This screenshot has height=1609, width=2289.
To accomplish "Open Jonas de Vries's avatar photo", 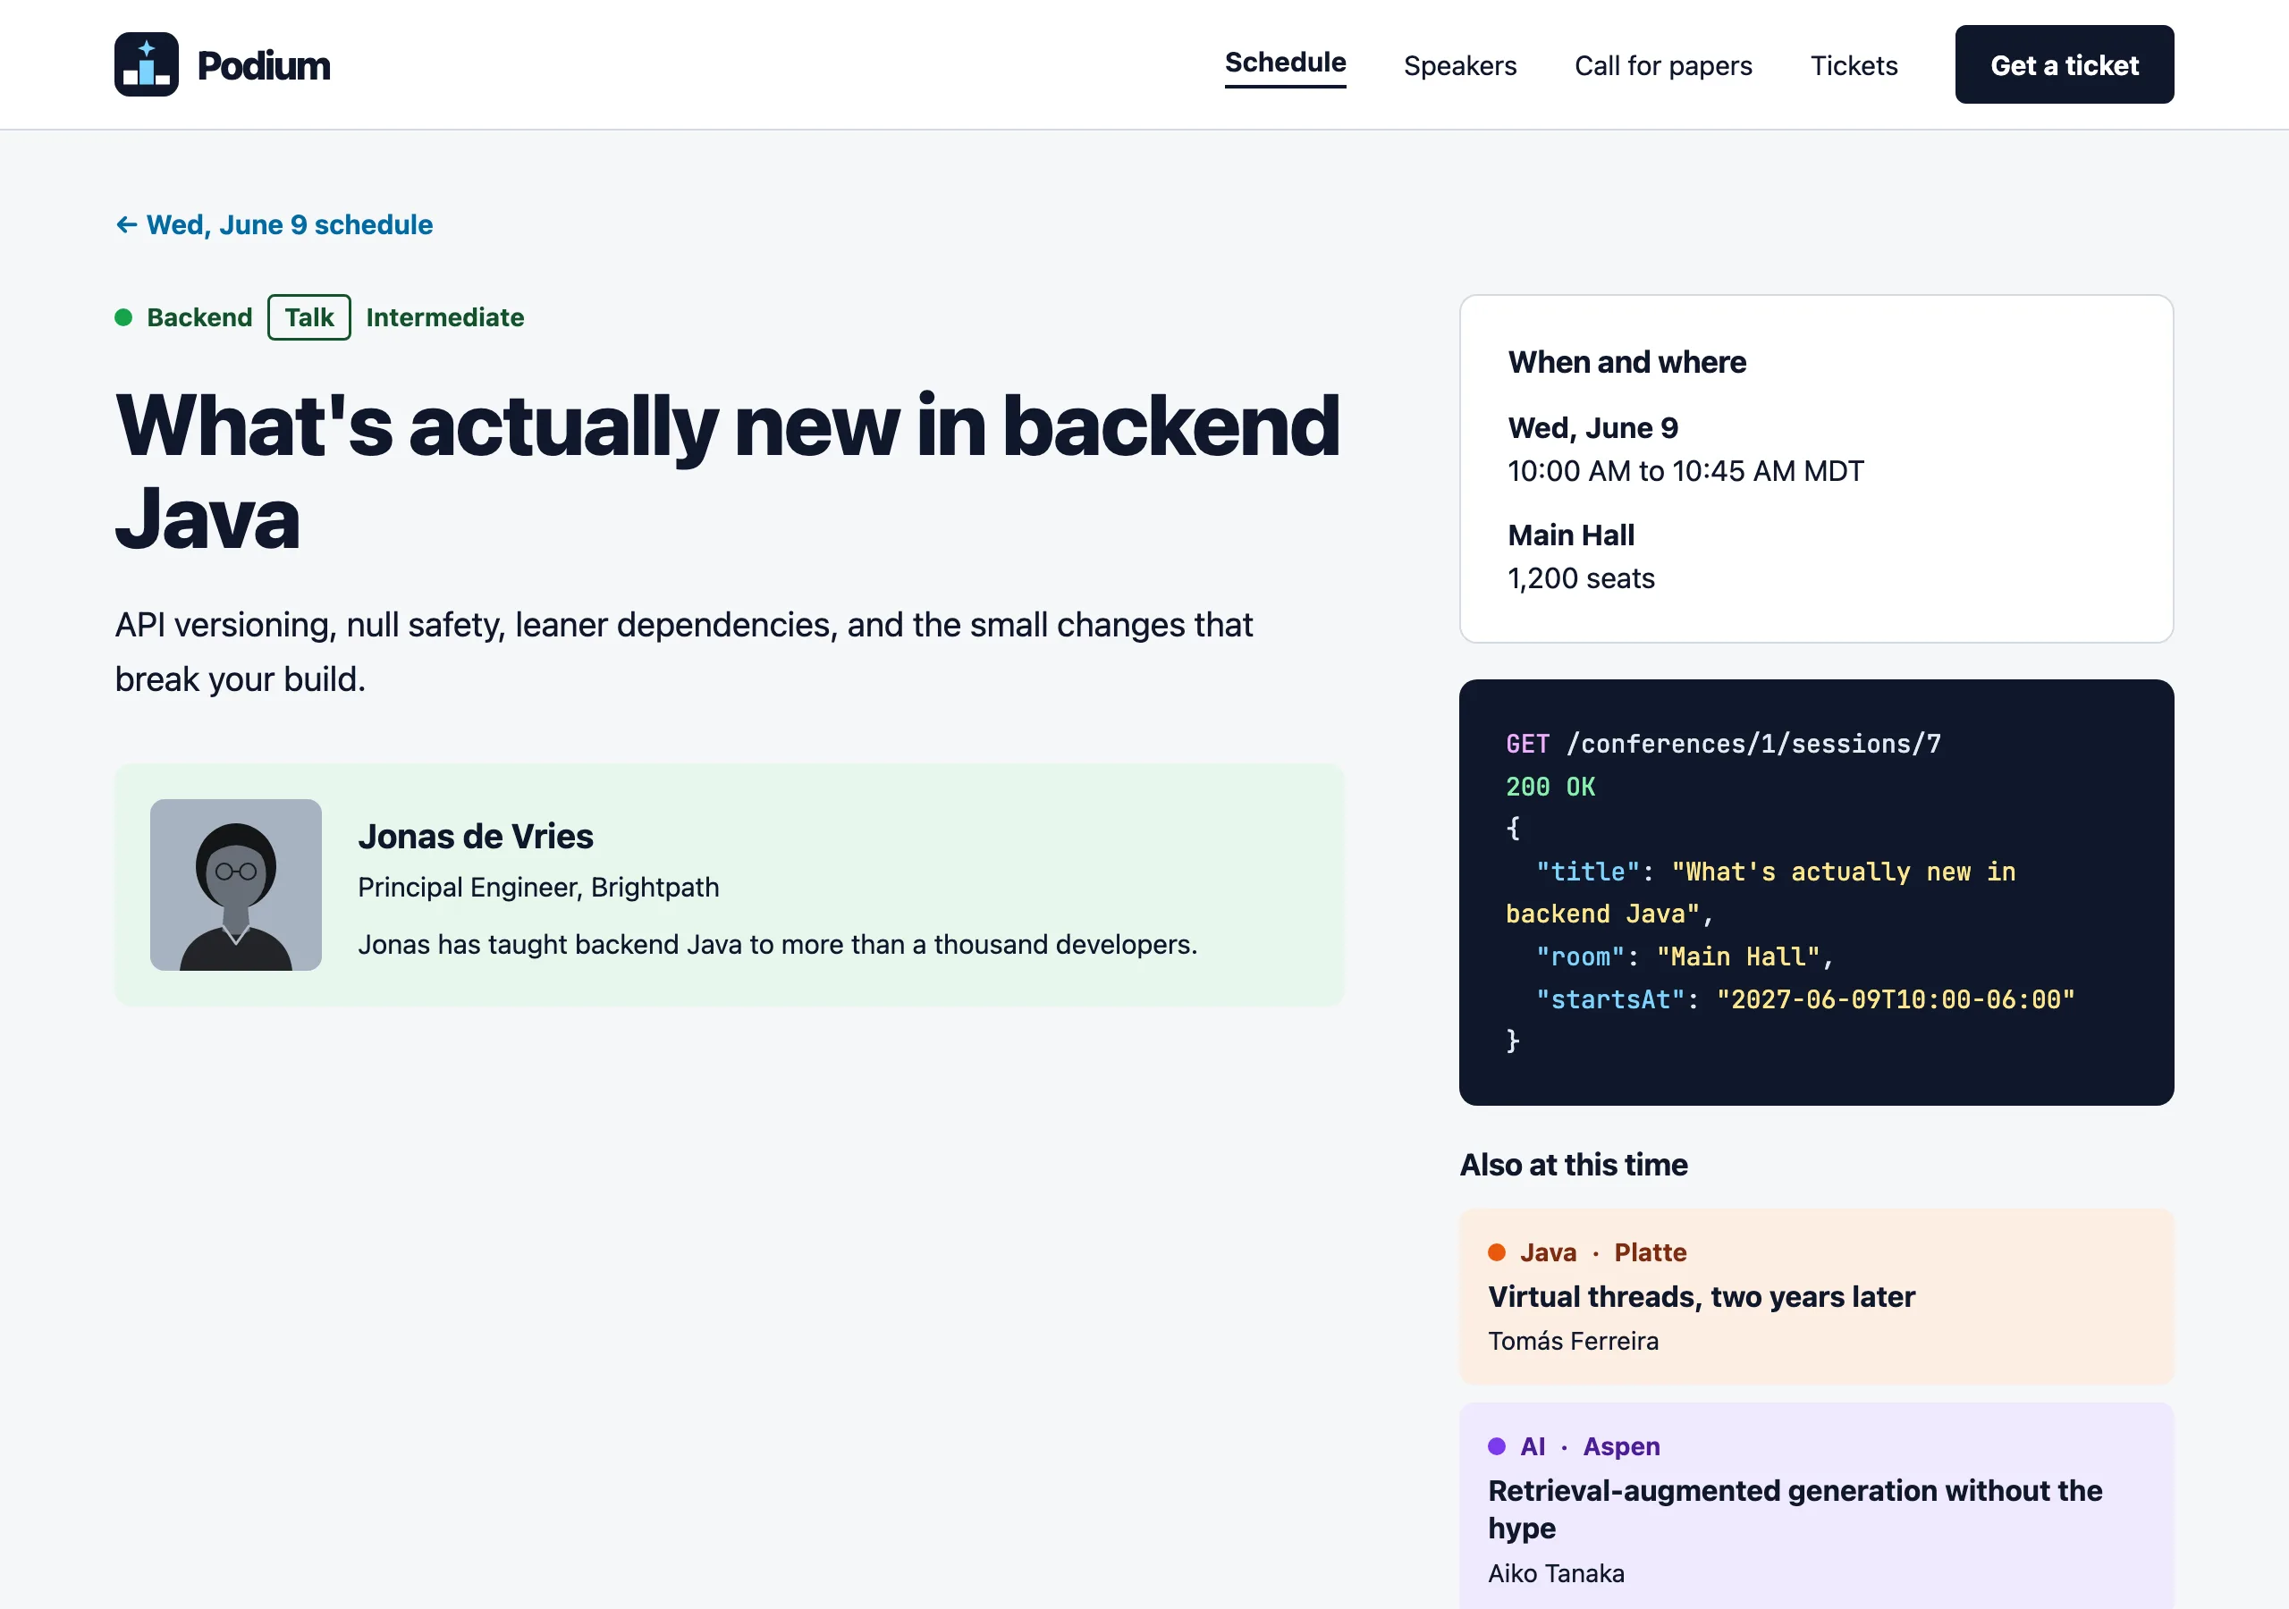I will pyautogui.click(x=236, y=885).
